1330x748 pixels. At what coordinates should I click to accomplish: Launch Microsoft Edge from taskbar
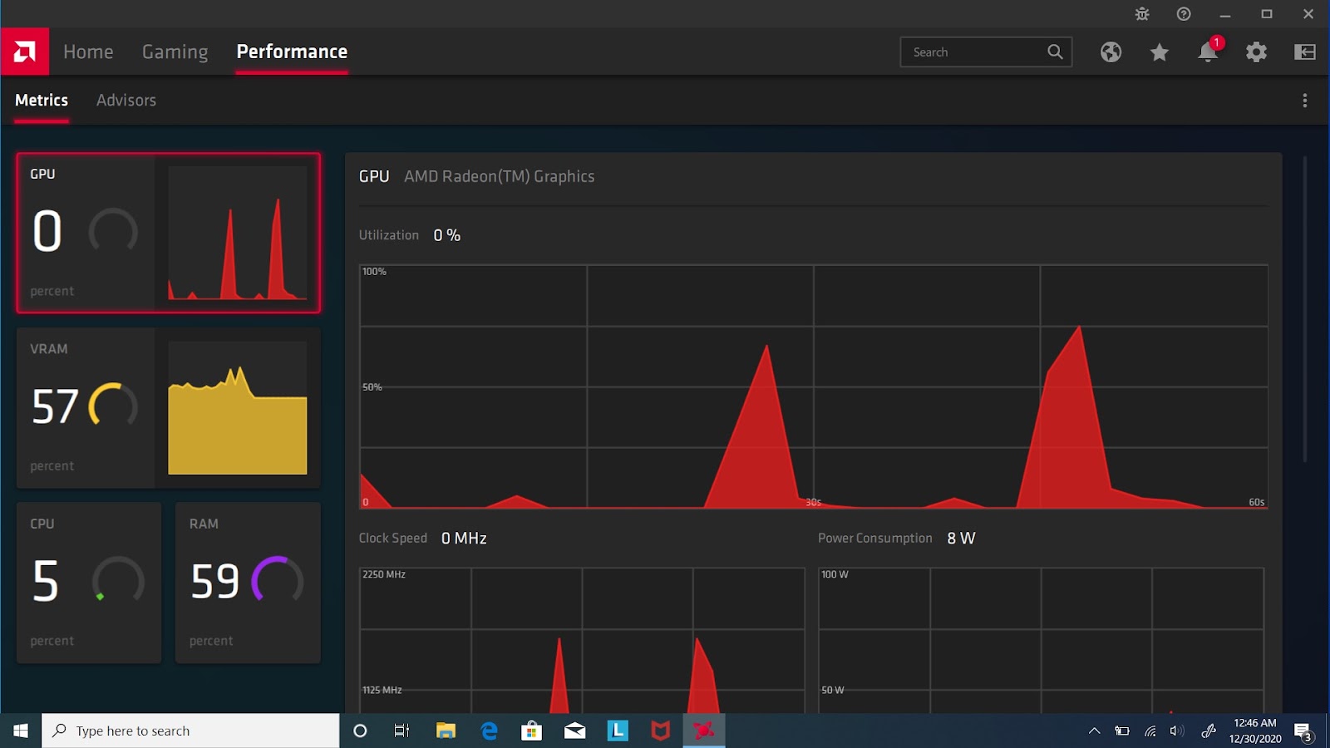(489, 731)
